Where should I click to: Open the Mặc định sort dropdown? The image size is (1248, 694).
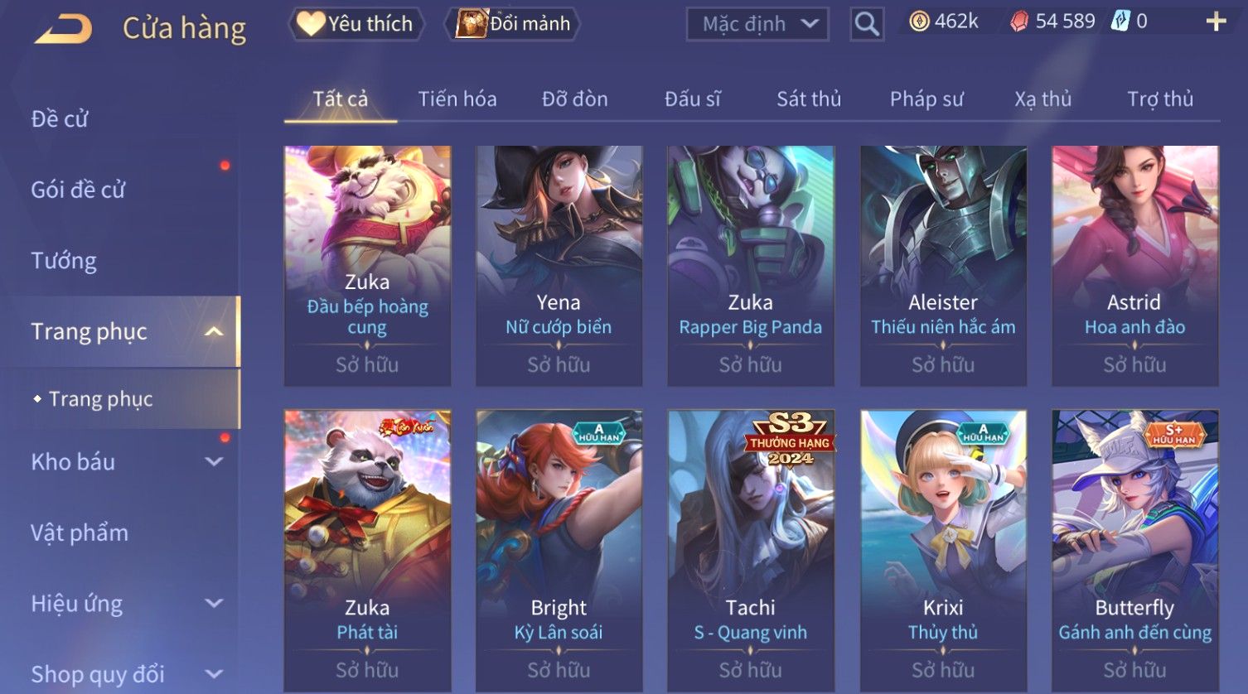[757, 24]
